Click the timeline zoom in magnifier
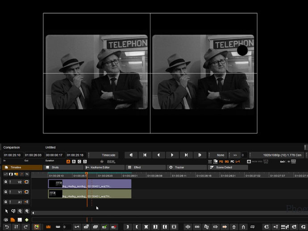Screen dimensions: 308x231 pos(27,211)
